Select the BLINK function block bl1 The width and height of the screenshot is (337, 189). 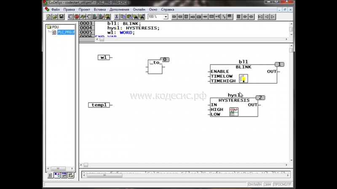[243, 67]
